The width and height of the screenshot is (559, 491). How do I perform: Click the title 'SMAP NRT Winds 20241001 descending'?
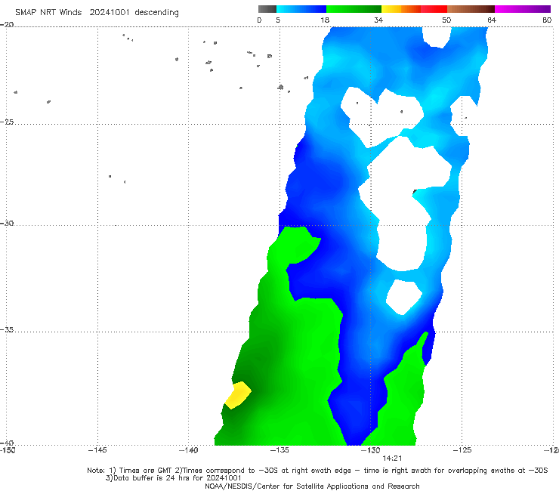coord(97,12)
